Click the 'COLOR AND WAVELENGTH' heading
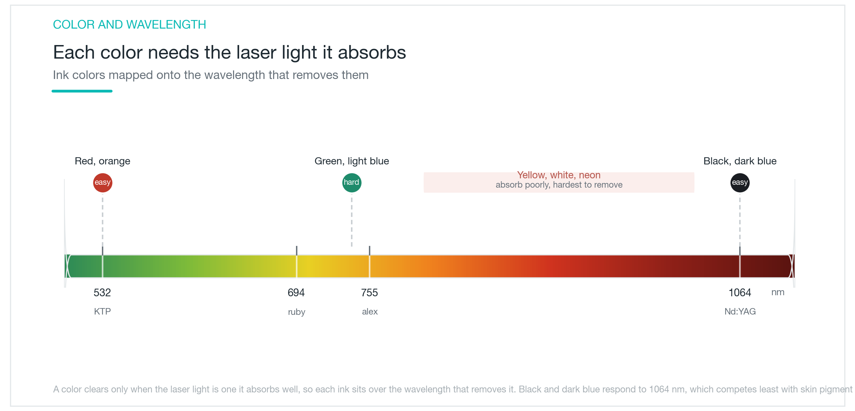Image resolution: width=855 pixels, height=411 pixels. click(129, 24)
